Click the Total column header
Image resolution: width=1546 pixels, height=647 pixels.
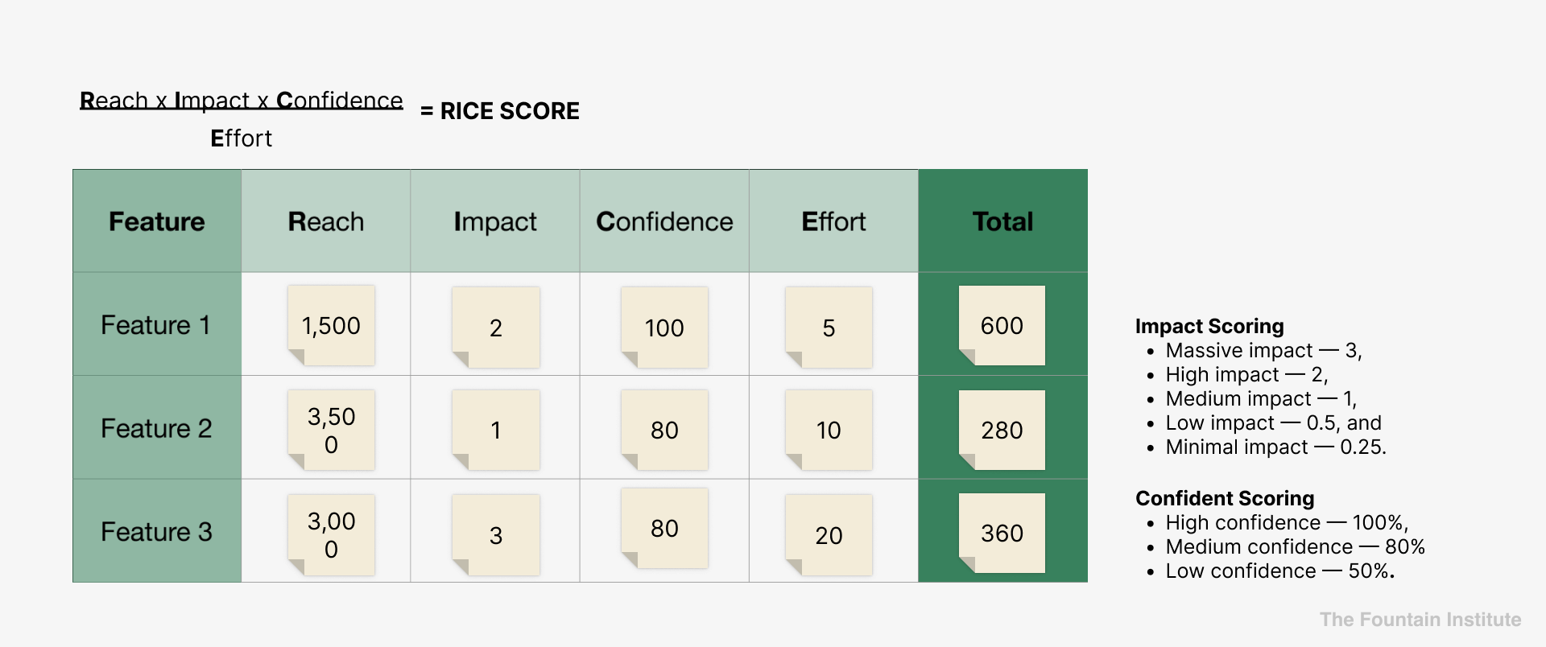[x=1002, y=221]
